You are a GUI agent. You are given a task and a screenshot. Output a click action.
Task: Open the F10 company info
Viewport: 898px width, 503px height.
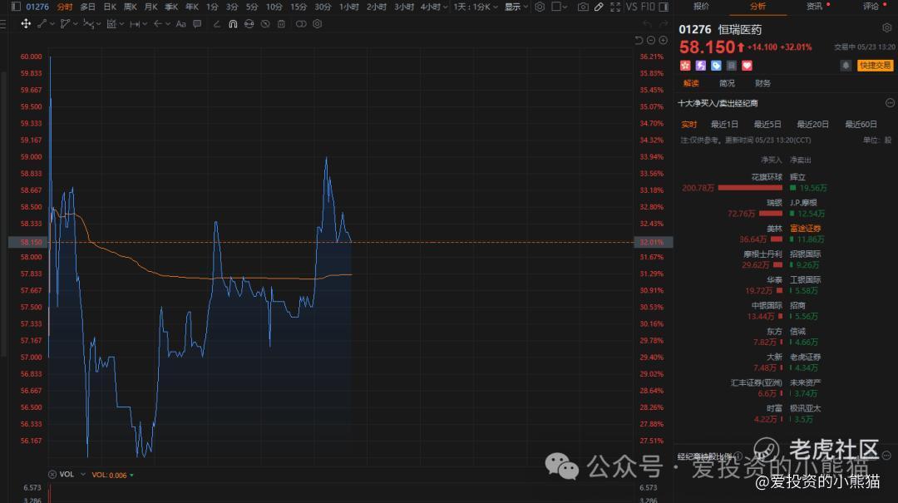coord(648,7)
